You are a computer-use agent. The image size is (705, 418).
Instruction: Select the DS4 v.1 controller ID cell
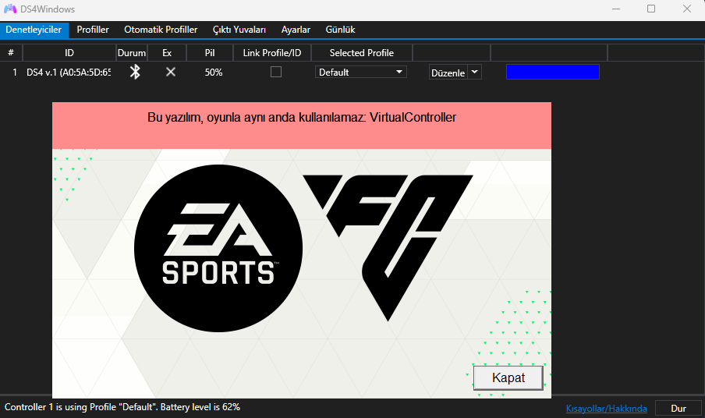coord(69,73)
